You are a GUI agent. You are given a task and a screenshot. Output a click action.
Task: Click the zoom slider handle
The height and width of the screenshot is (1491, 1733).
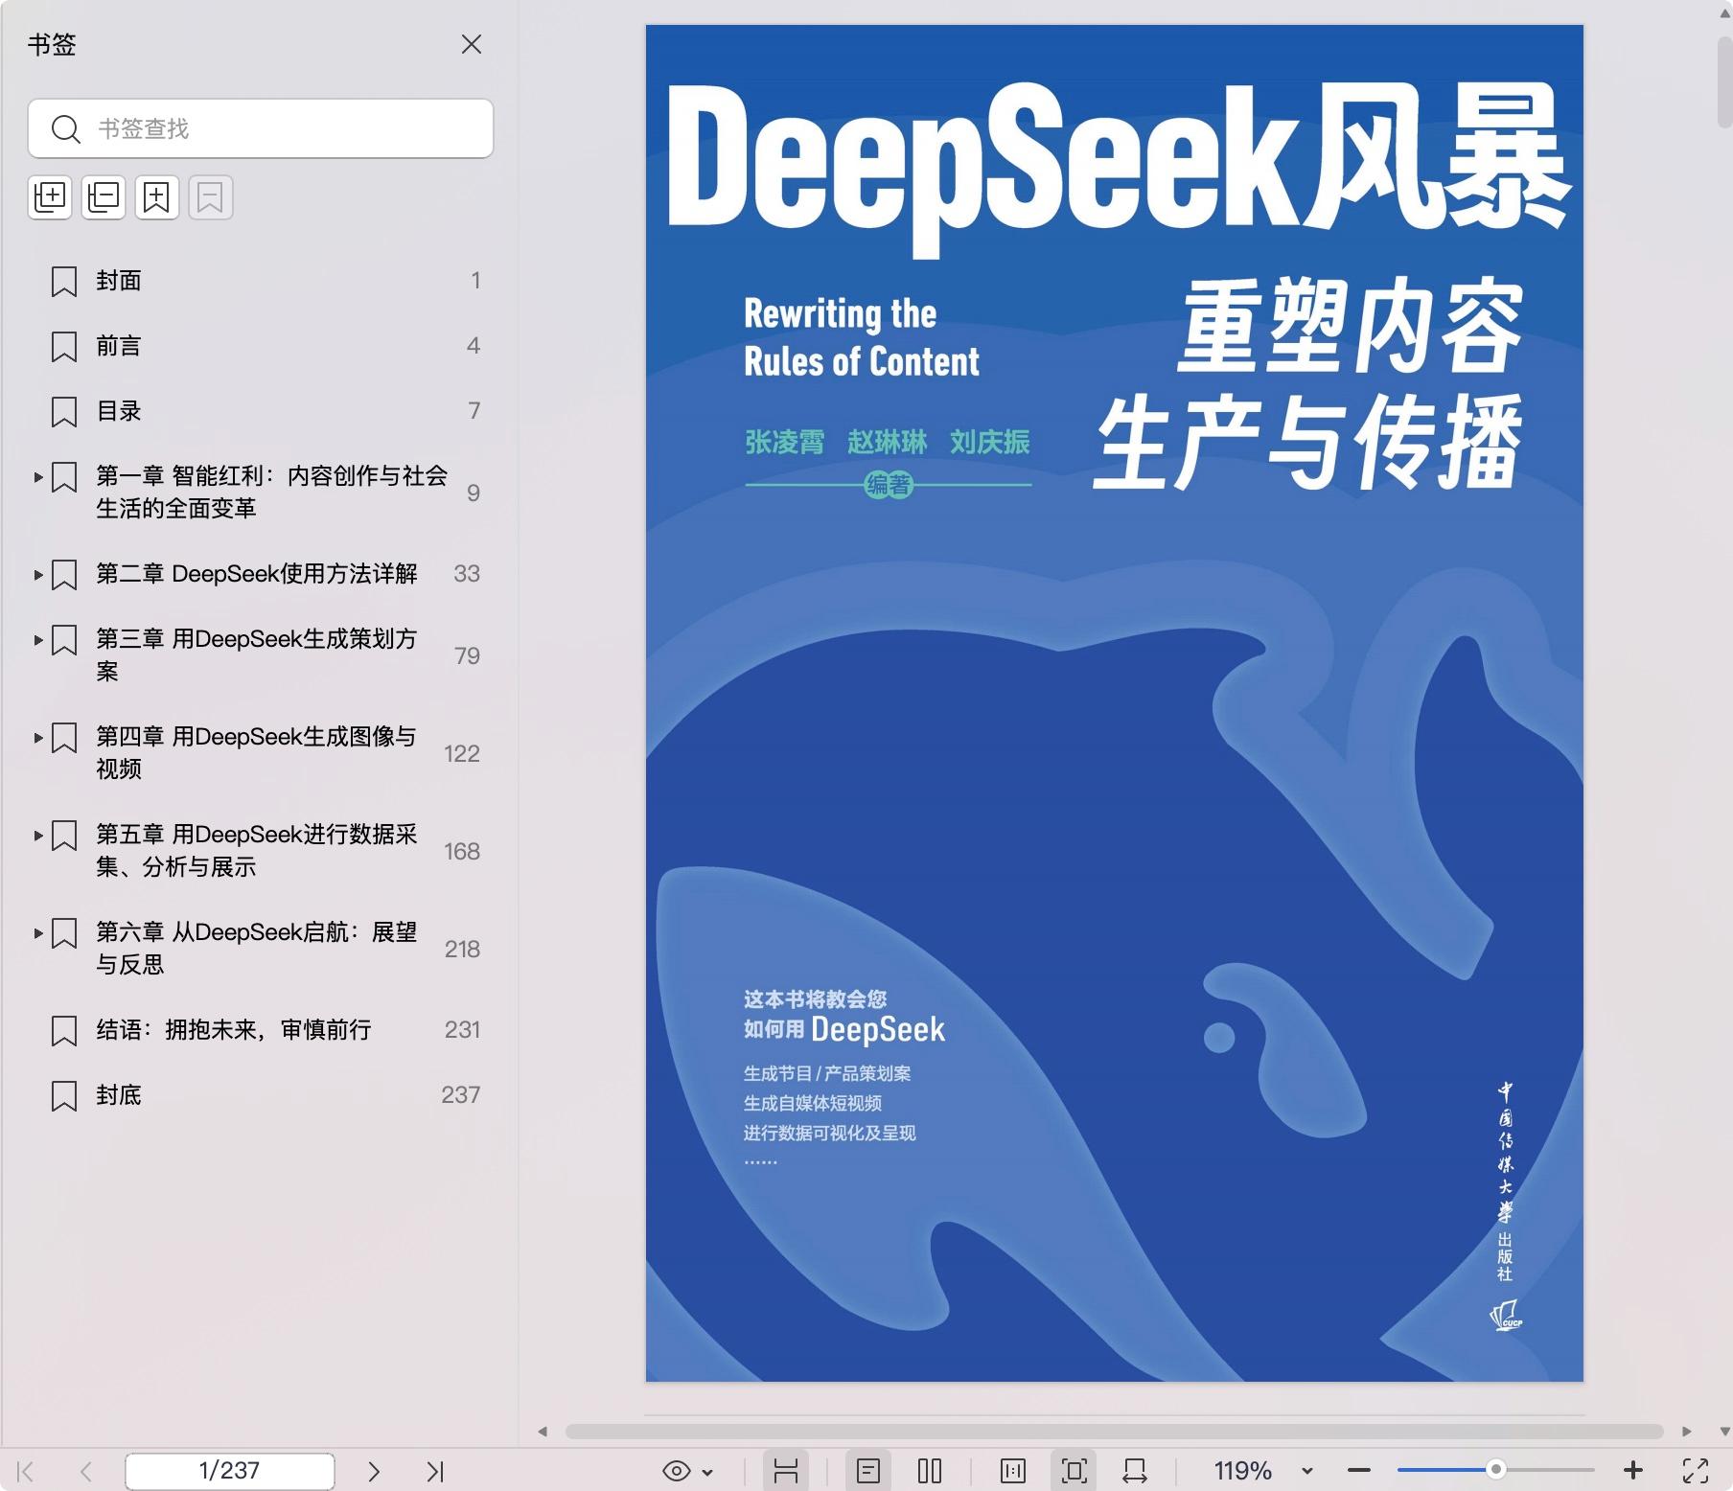pyautogui.click(x=1495, y=1470)
